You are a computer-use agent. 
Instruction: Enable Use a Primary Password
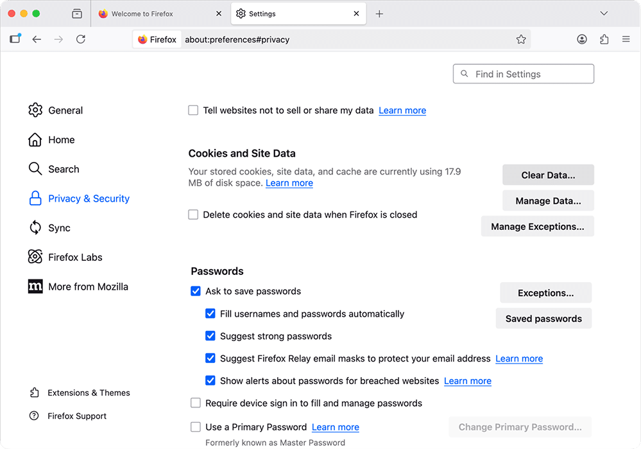point(196,427)
